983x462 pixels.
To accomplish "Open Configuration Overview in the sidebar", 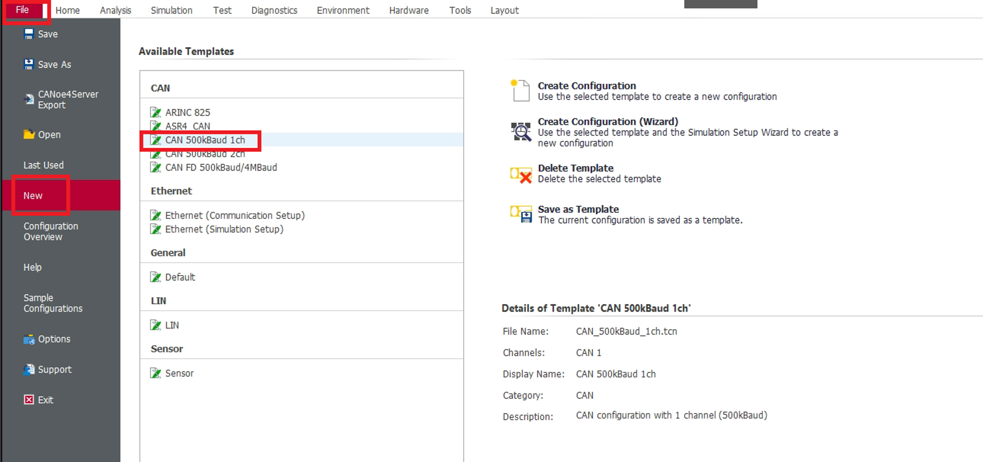I will tap(51, 231).
